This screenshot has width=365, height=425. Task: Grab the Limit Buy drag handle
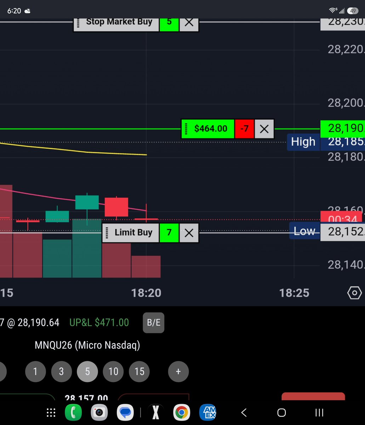(x=107, y=233)
